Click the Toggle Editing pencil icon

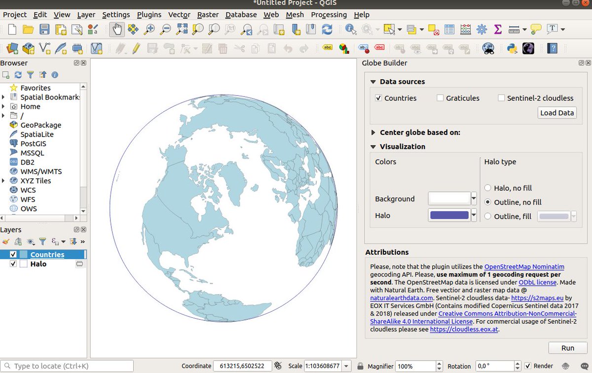click(136, 48)
